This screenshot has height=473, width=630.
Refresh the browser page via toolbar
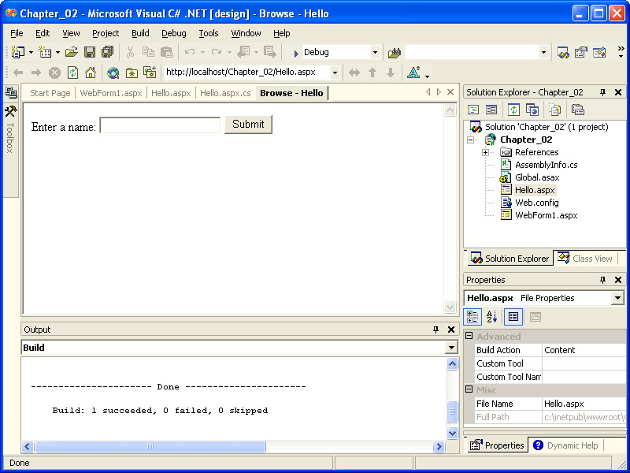click(x=72, y=73)
